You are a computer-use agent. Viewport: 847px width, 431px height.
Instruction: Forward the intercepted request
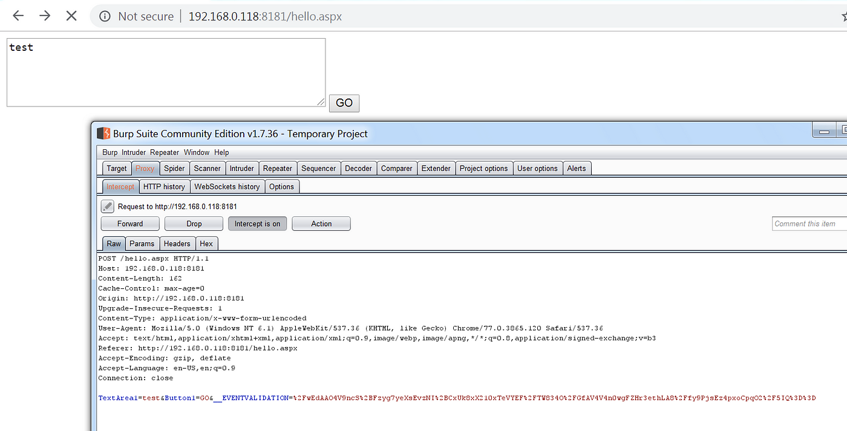tap(130, 224)
